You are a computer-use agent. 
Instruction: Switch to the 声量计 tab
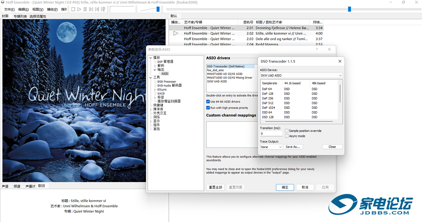[x=30, y=186]
